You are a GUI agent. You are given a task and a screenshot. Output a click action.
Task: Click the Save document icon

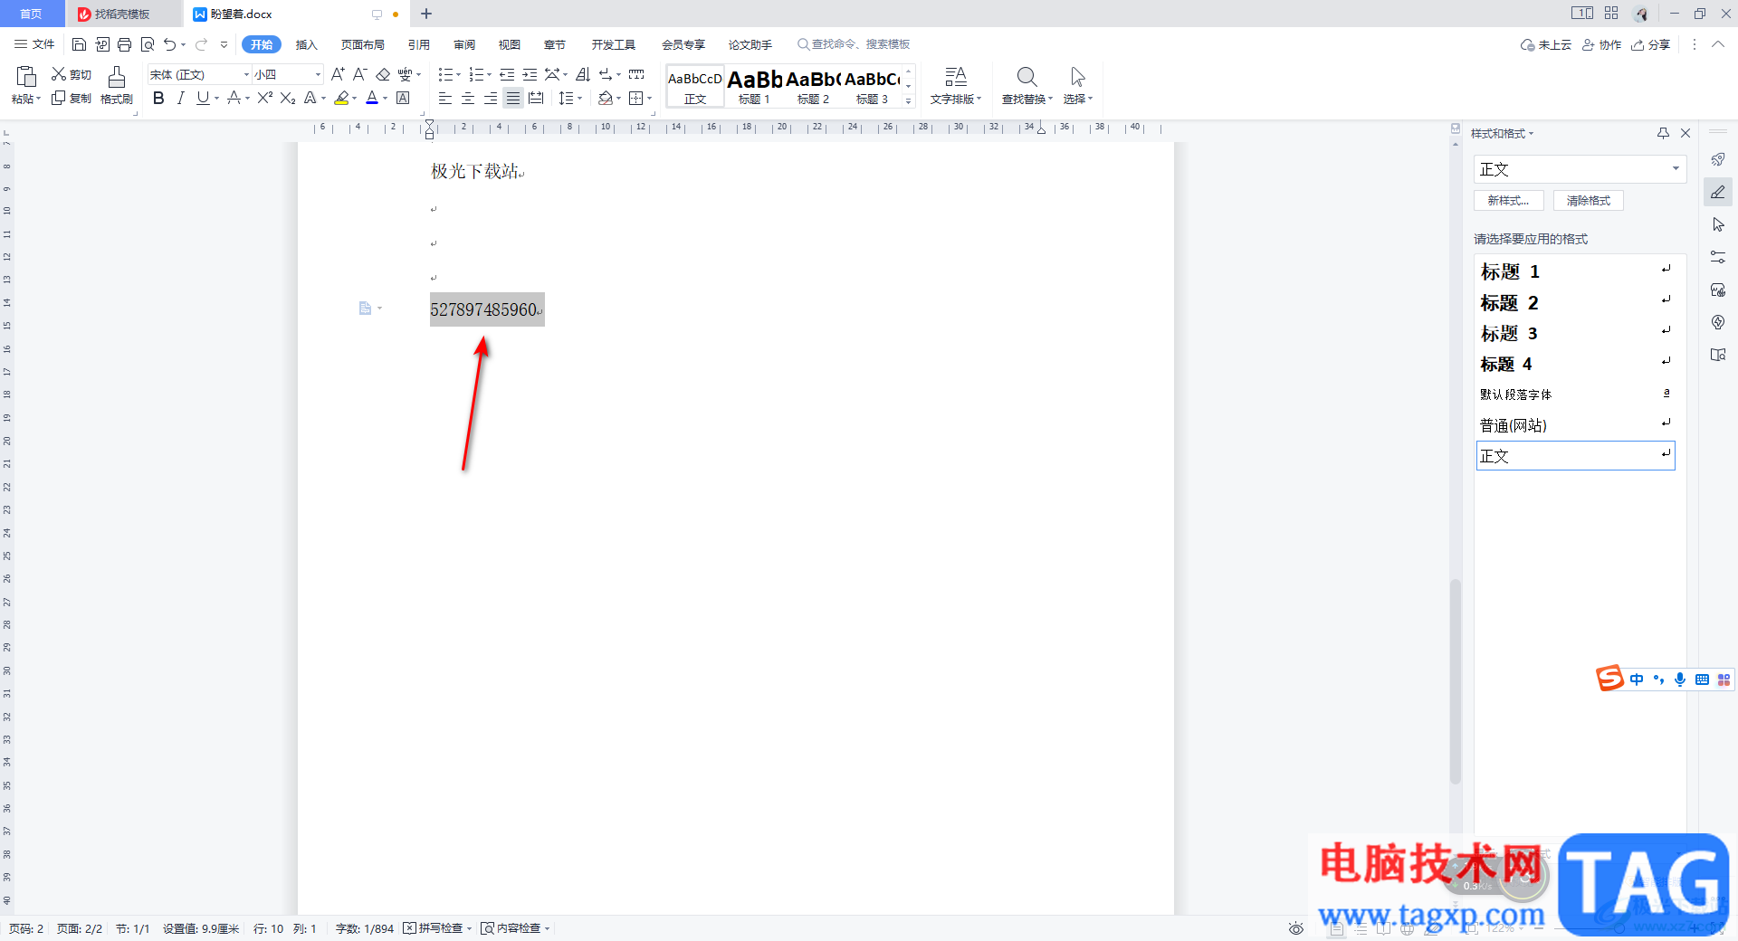click(x=79, y=44)
